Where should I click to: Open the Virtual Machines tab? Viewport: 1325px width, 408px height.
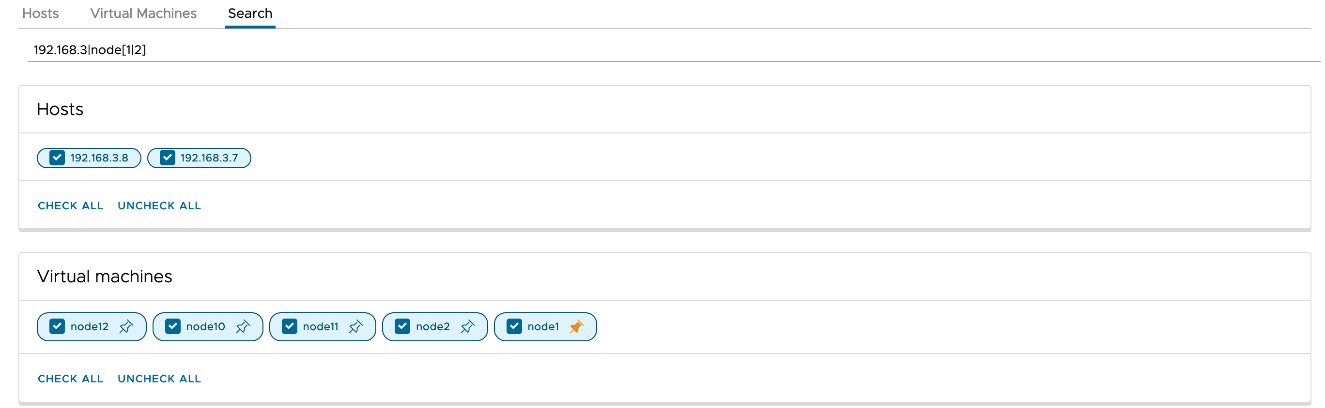[143, 14]
